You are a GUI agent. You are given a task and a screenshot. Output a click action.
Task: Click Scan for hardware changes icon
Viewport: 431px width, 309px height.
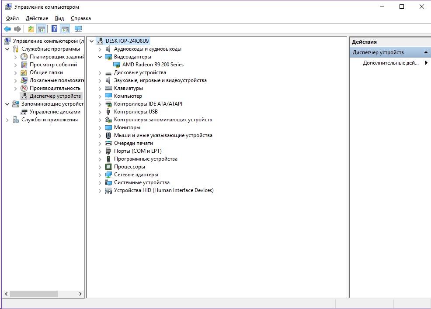(78, 29)
